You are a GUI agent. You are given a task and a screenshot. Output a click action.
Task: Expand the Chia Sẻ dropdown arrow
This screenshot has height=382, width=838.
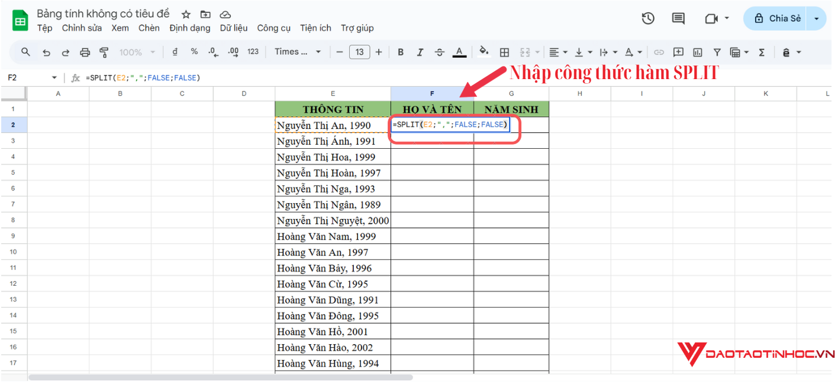(x=817, y=18)
